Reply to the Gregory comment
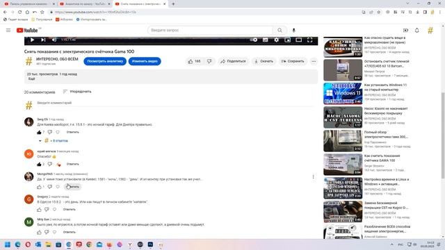 [x=70, y=210]
